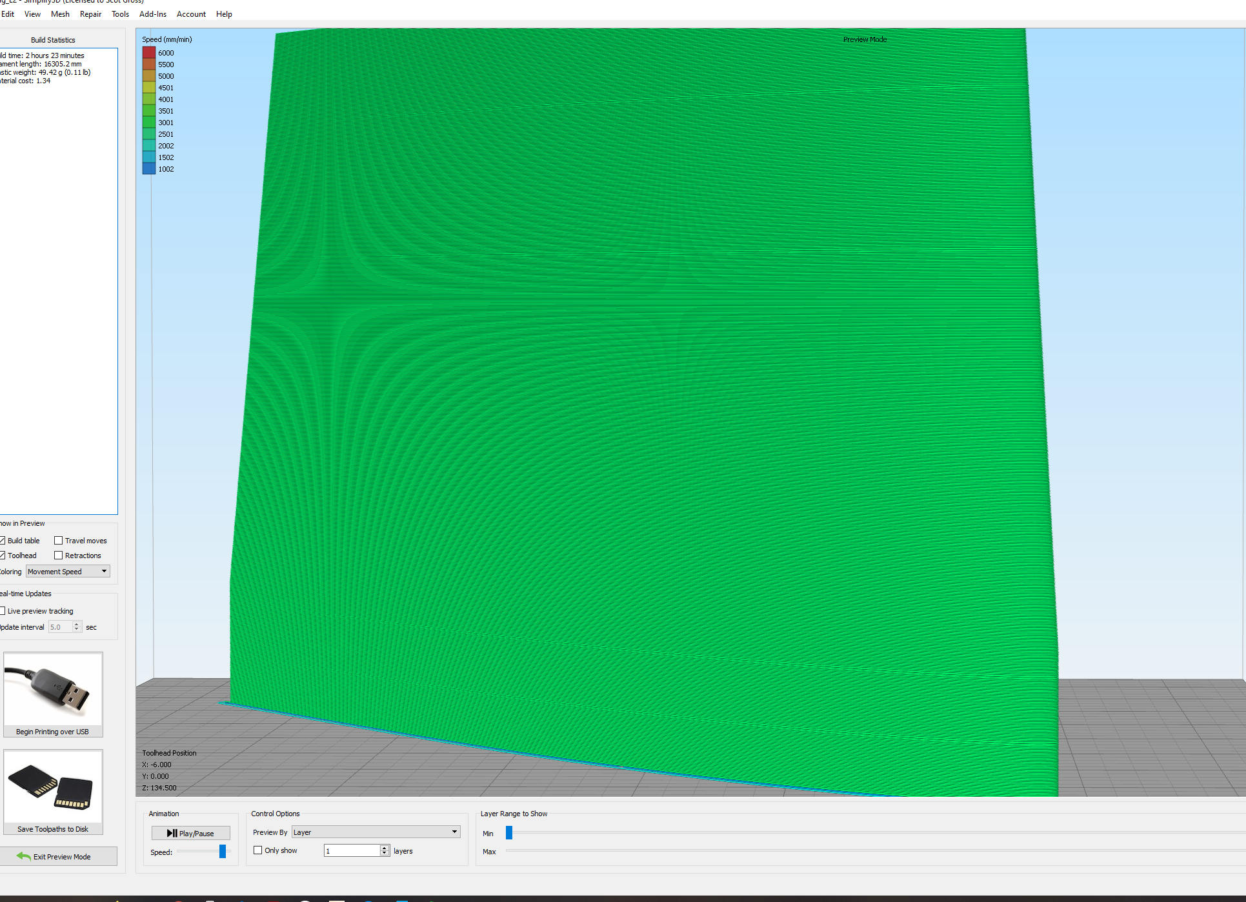Click the 'Preview Mode' label in viewport
This screenshot has height=902, width=1246.
click(x=865, y=39)
